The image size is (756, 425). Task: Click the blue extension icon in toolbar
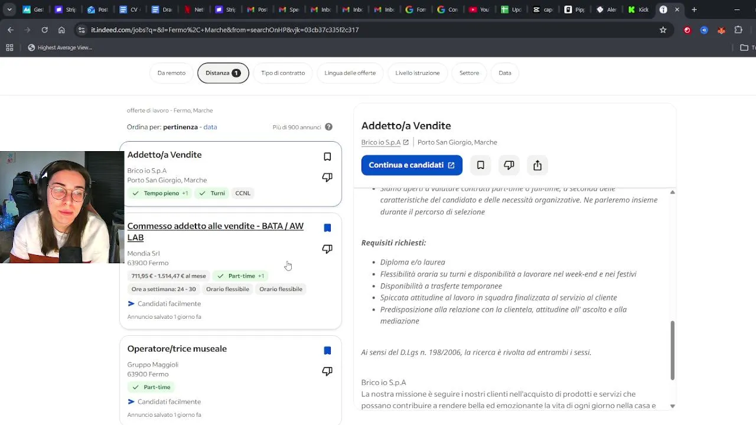[704, 30]
